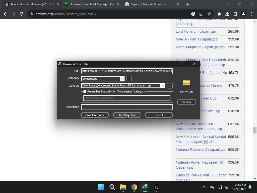Switch to Sign in Google Accounts tab

(148, 5)
